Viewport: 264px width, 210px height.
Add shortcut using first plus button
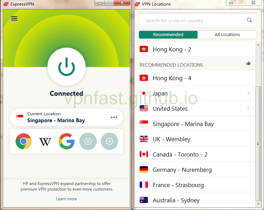click(x=88, y=141)
